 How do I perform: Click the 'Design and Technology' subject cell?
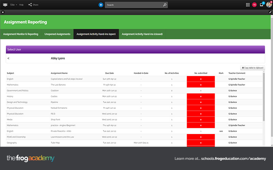coord(17,102)
